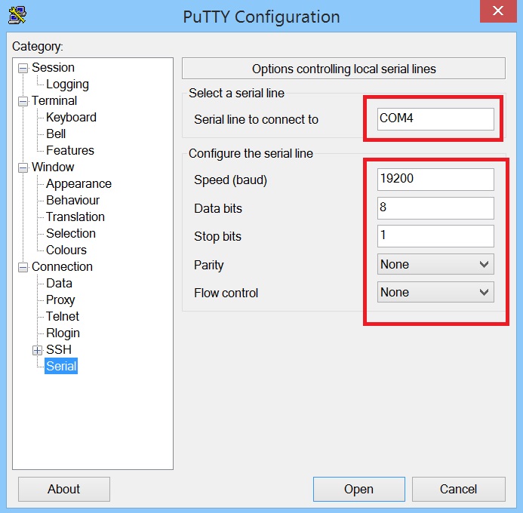Screen dimensions: 523x513
Task: Click the PuTTY icon in title bar
Action: pyautogui.click(x=17, y=15)
